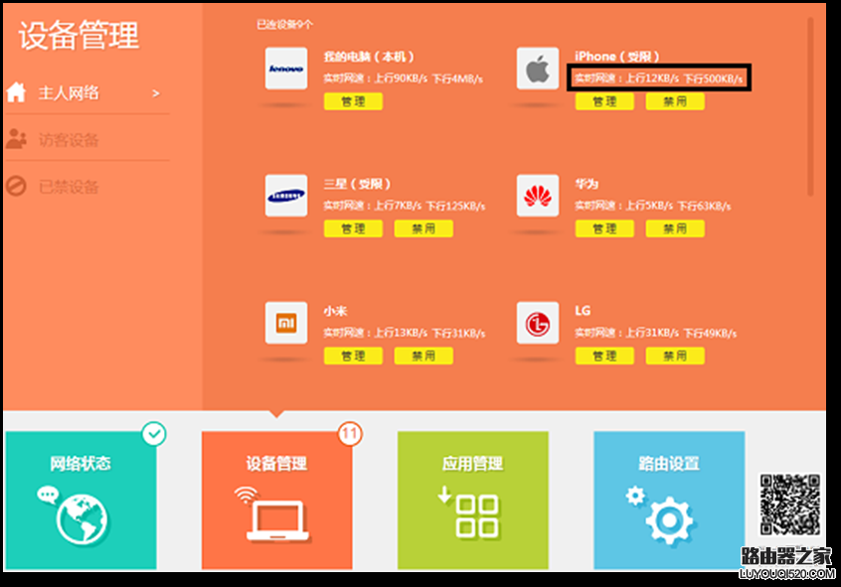
Task: Click the Huawei flower logo icon
Action: [538, 197]
